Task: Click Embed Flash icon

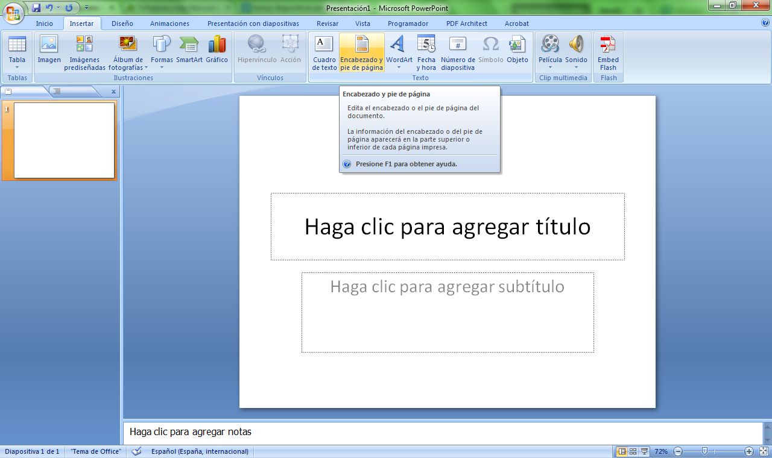Action: pyautogui.click(x=608, y=45)
